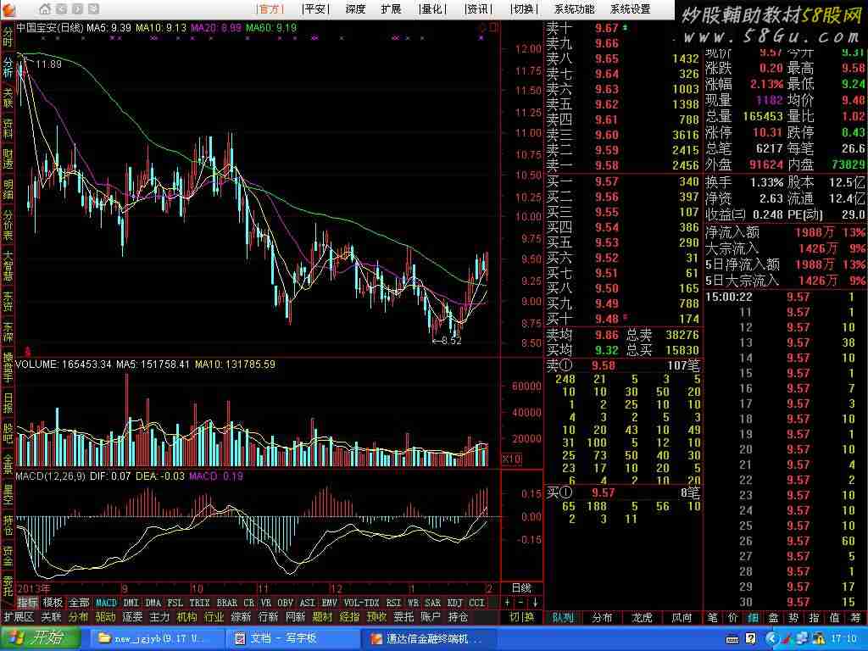Switch to 通达信金融终端 taskbar item
Image resolution: width=868 pixels, height=651 pixels.
428,638
